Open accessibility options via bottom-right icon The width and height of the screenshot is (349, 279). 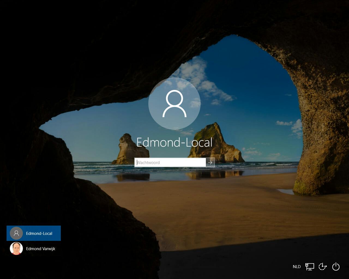[323, 266]
